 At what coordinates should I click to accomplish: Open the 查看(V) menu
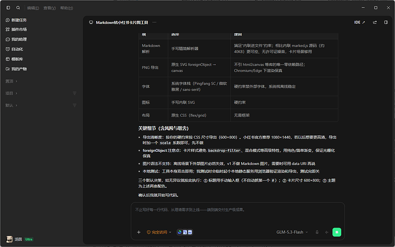(49, 8)
